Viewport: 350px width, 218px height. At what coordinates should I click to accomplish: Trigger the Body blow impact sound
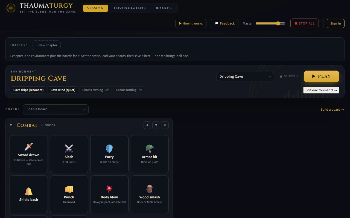click(x=109, y=194)
